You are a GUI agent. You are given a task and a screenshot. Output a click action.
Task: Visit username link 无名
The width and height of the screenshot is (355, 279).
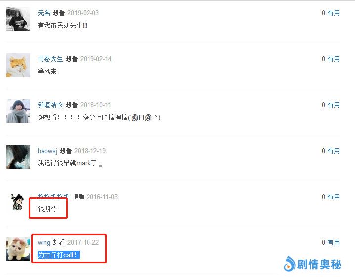click(x=44, y=13)
